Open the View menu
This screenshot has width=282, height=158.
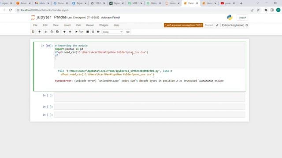(56, 25)
